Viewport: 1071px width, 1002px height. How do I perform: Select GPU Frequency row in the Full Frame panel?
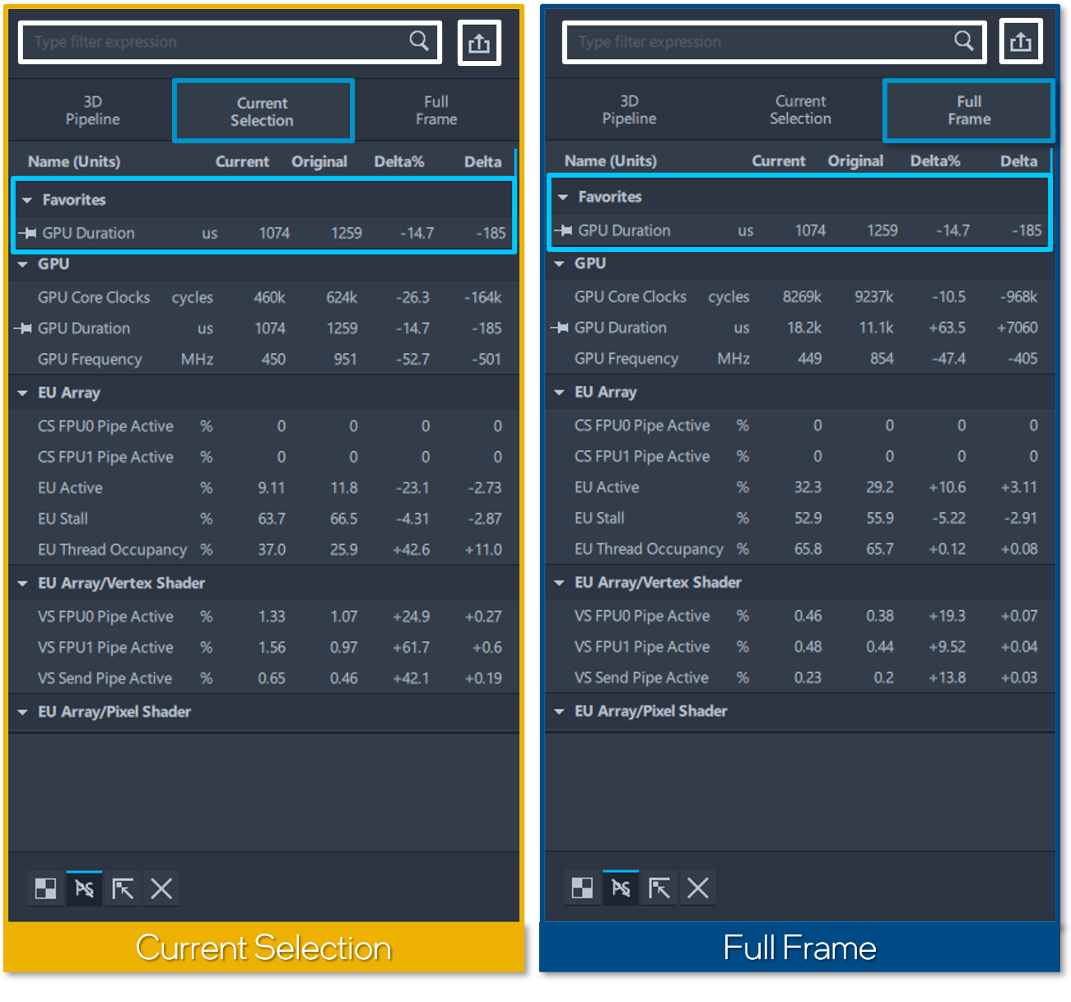click(800, 359)
